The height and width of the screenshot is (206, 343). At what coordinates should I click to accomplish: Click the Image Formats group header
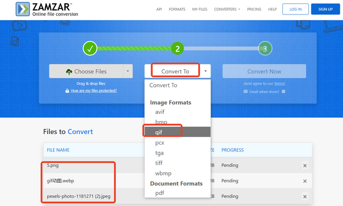(x=170, y=102)
